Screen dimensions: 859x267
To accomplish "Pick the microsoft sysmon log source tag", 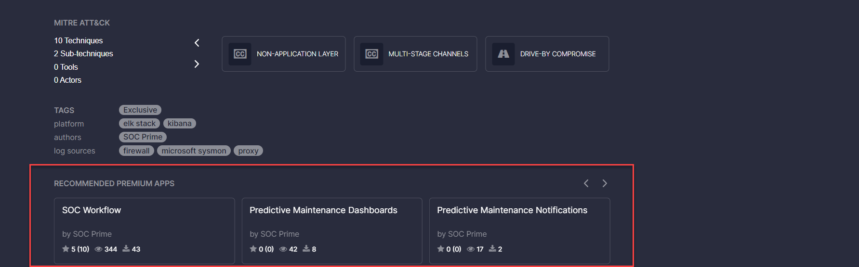I will point(194,151).
